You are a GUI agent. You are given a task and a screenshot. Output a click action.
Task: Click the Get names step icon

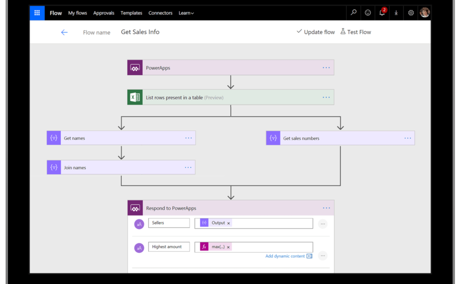tap(54, 138)
